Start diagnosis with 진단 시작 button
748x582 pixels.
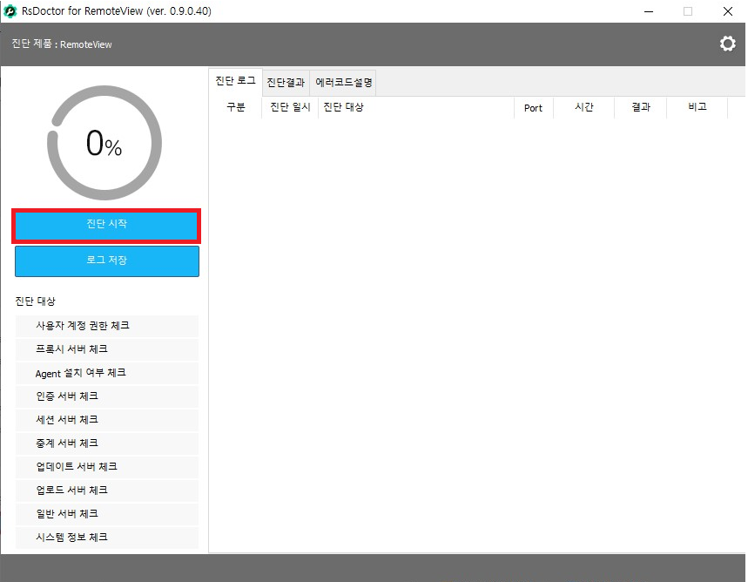[x=107, y=225]
